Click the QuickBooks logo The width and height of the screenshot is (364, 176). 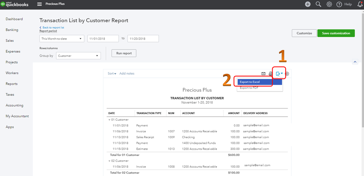[15, 4]
